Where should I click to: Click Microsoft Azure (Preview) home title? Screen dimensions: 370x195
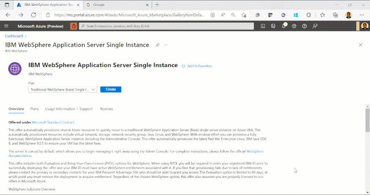coord(40,26)
